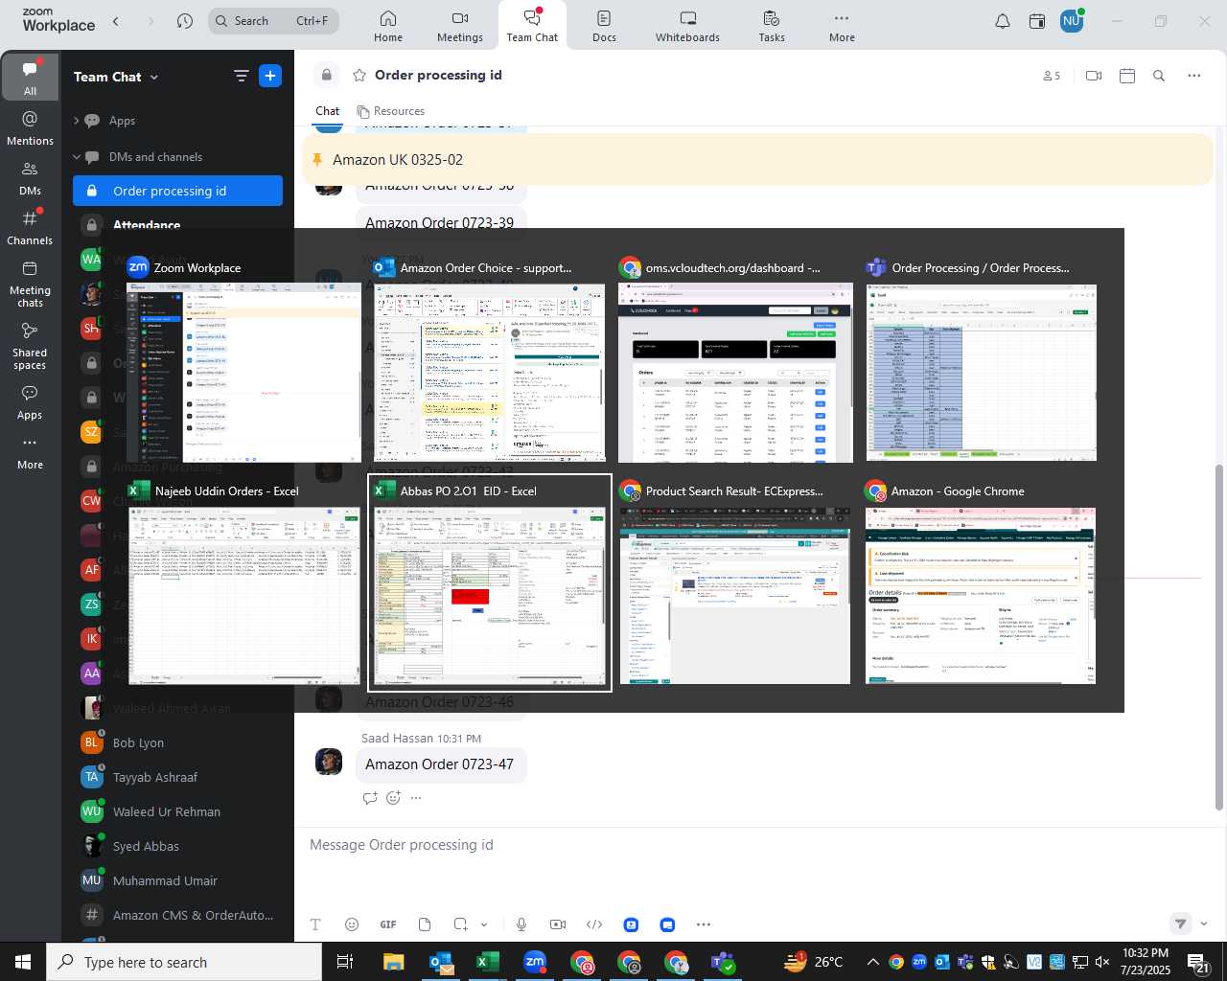Open the Home tab in Zoom Workplace
This screenshot has height=981, width=1227.
point(388,26)
